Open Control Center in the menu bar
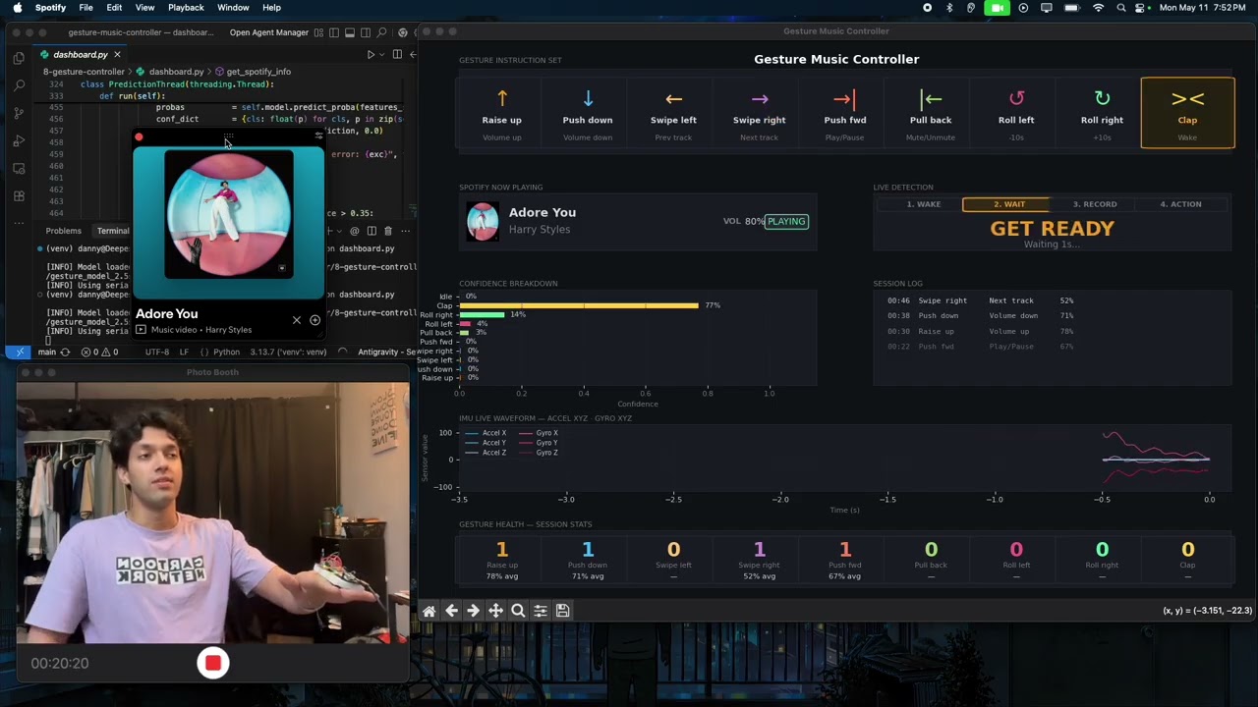 [1142, 8]
